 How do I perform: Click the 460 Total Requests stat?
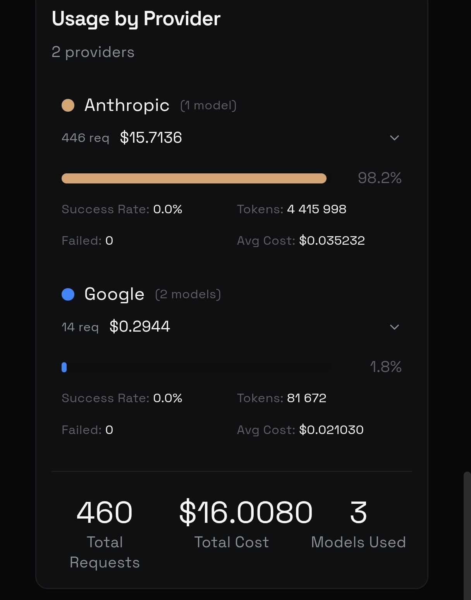(105, 512)
